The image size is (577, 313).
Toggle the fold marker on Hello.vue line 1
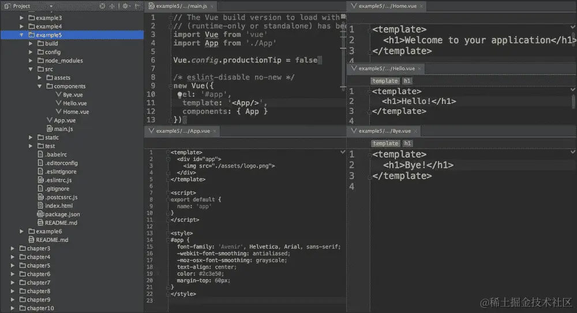point(369,91)
